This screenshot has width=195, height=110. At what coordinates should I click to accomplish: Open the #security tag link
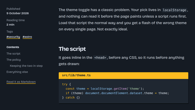pyautogui.click(x=13, y=37)
